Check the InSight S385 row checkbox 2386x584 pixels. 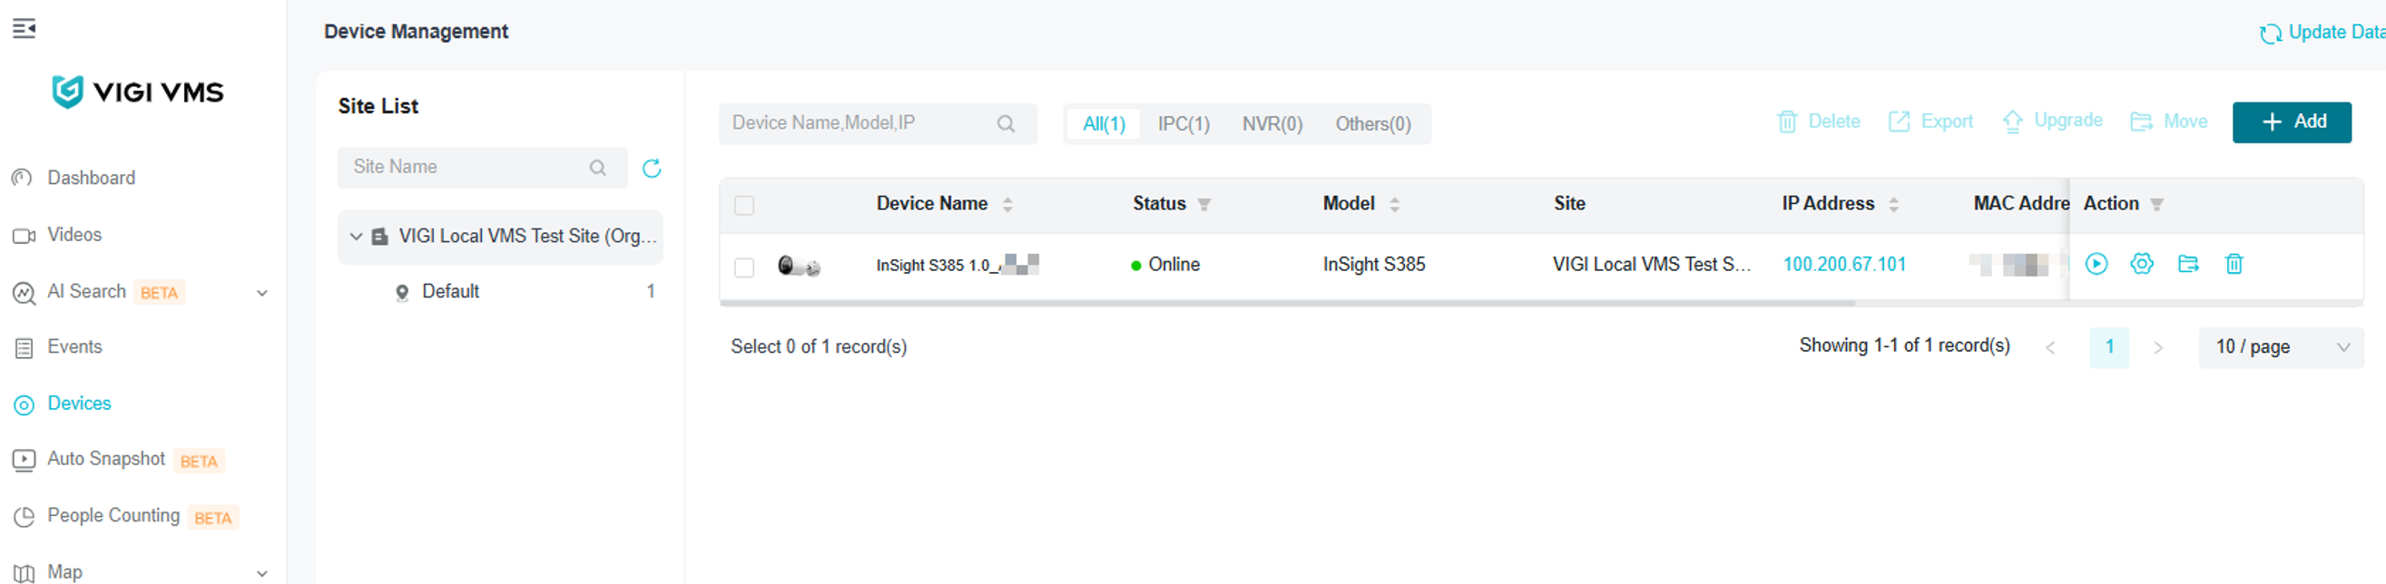coord(744,268)
